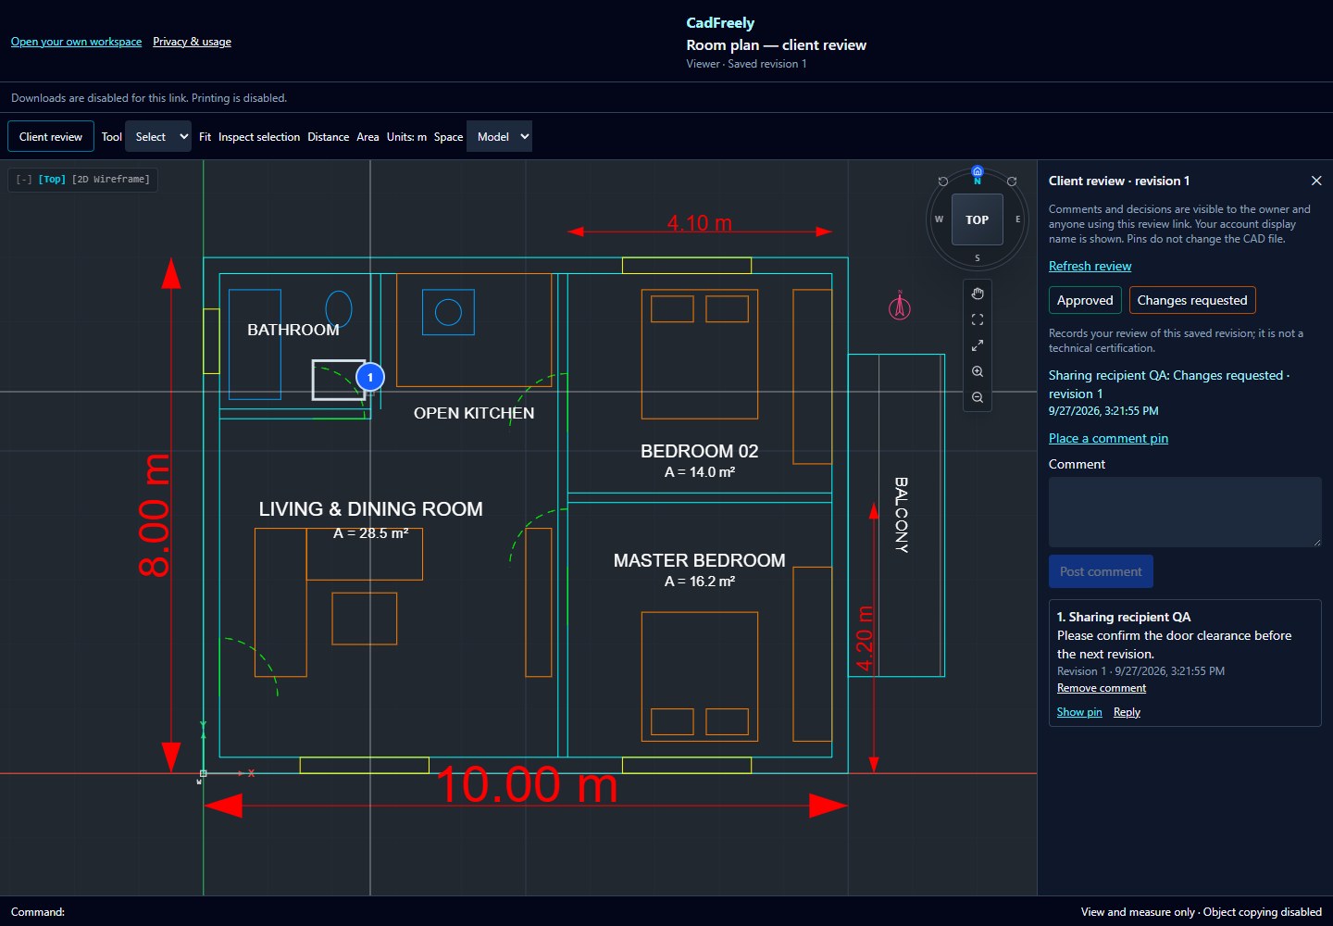Image resolution: width=1333 pixels, height=926 pixels.
Task: Click the zoom in magnifier
Action: 978,371
